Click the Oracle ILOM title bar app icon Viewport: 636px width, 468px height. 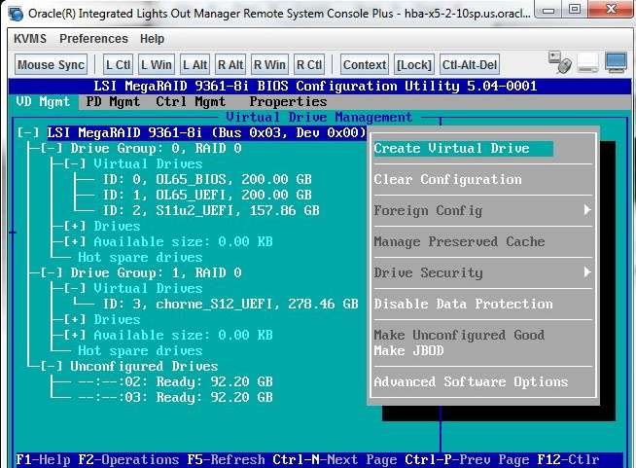17,14
